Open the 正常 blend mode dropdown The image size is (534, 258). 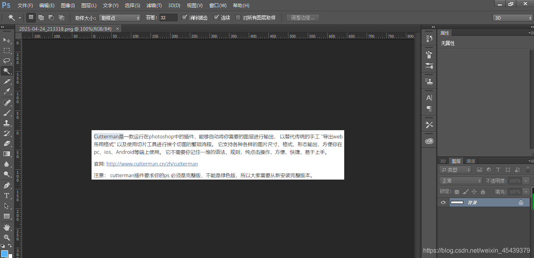pyautogui.click(x=461, y=181)
